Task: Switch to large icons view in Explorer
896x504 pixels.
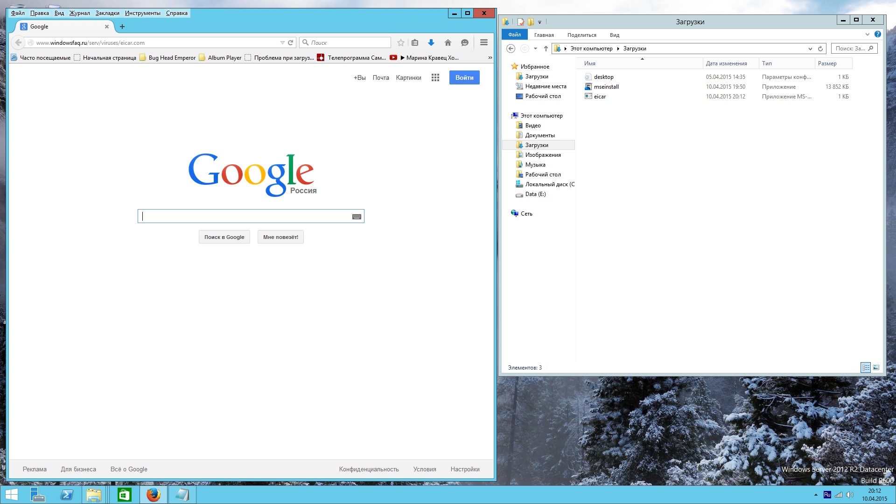Action: [x=876, y=368]
